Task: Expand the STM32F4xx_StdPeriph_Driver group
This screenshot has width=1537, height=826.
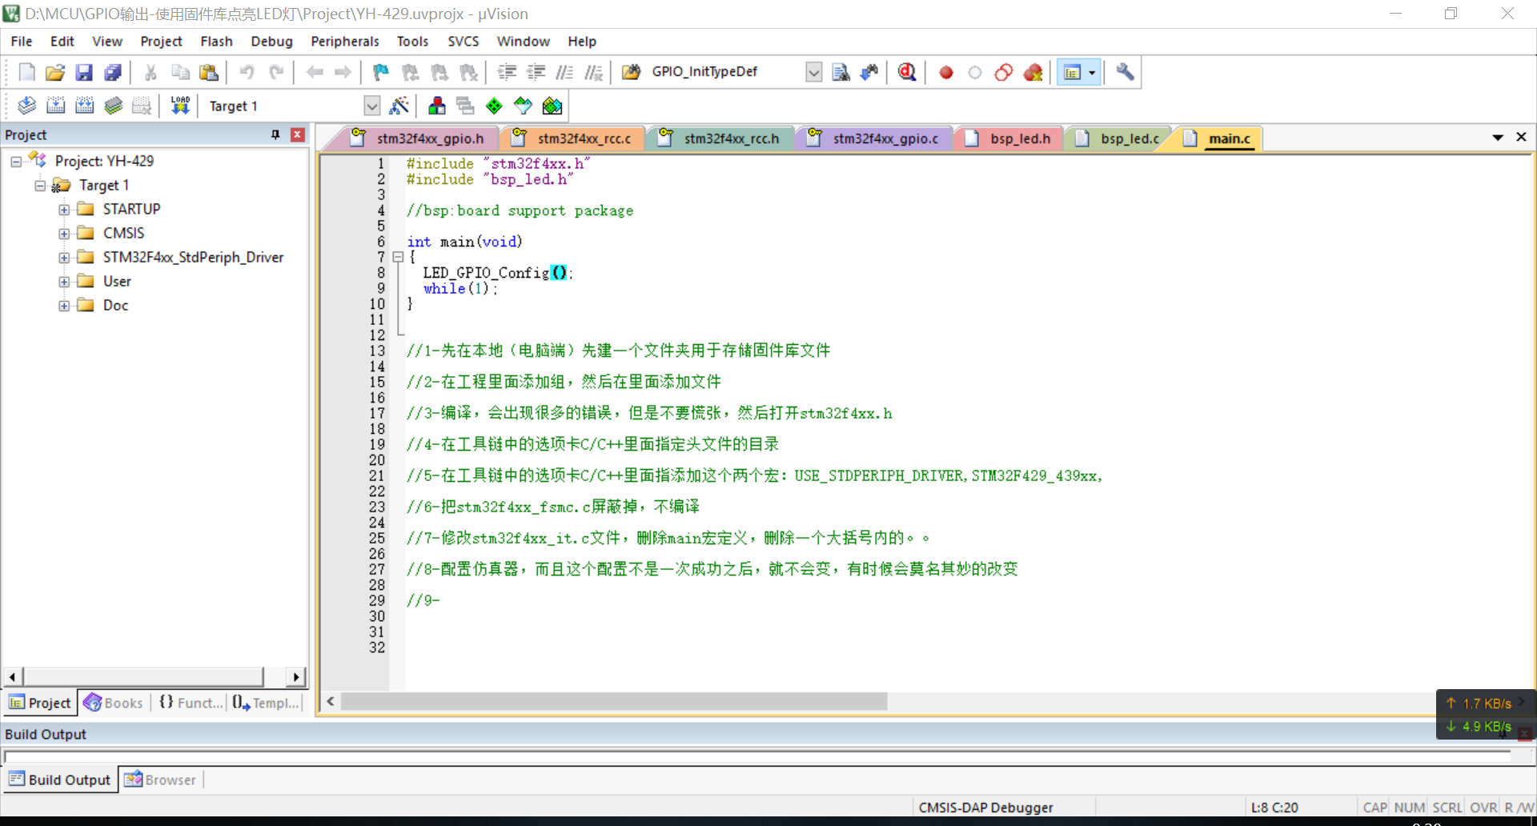Action: coord(64,257)
